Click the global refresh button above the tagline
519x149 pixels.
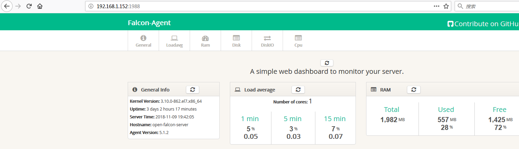coord(327,63)
